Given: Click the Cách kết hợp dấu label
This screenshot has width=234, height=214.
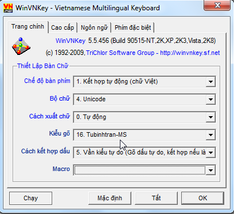Looking at the screenshot, I should pos(45,152).
